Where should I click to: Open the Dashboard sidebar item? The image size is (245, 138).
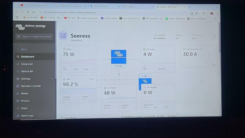(27, 57)
